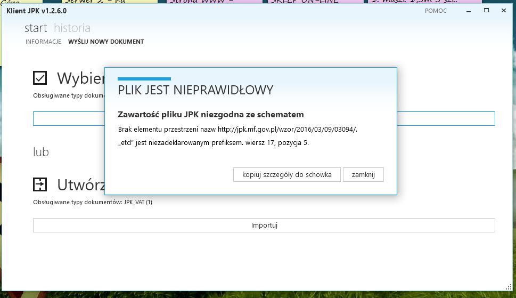516x298 pixels.
Task: Click the Utwórz section heading
Action: pos(81,185)
